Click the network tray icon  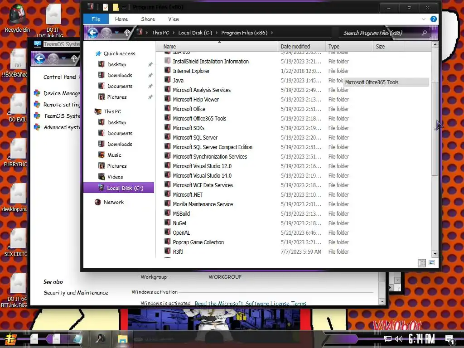[388, 339]
